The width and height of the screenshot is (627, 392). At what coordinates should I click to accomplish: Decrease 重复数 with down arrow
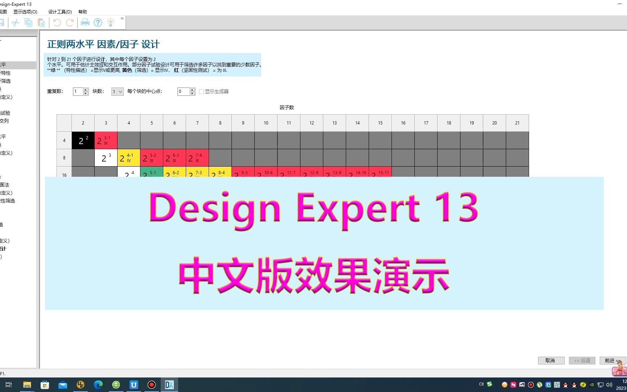[x=86, y=93]
